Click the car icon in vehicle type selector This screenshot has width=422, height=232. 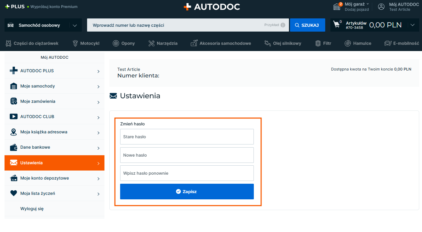coord(11,25)
